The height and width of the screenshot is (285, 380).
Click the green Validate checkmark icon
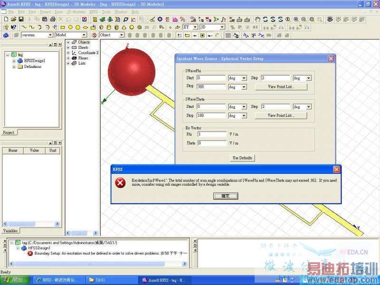tap(103, 19)
